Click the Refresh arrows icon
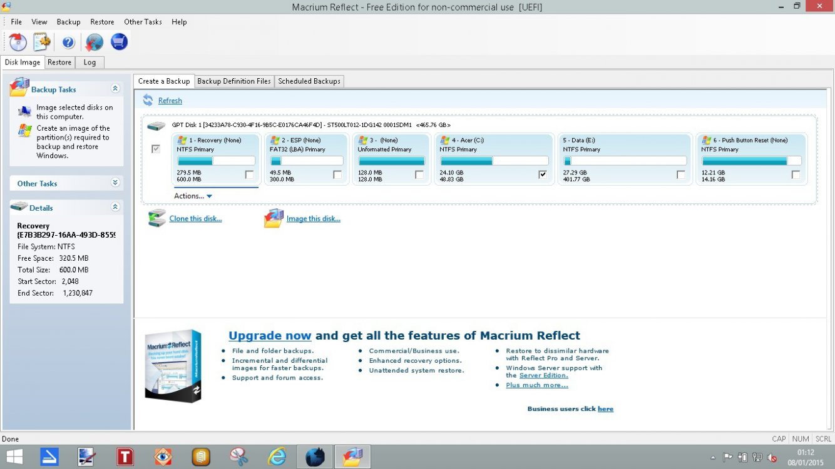The image size is (835, 469). (148, 100)
